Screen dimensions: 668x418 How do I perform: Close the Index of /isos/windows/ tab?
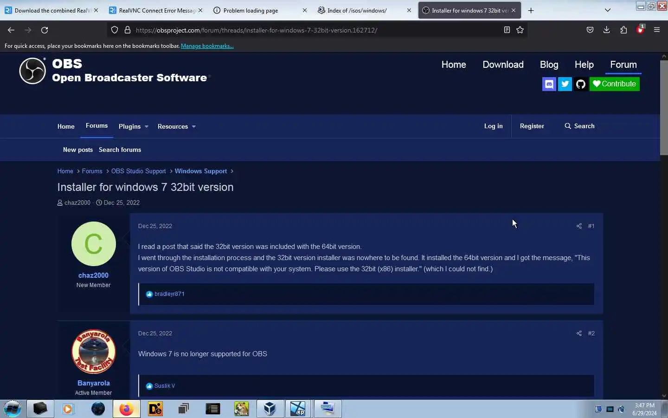(409, 10)
